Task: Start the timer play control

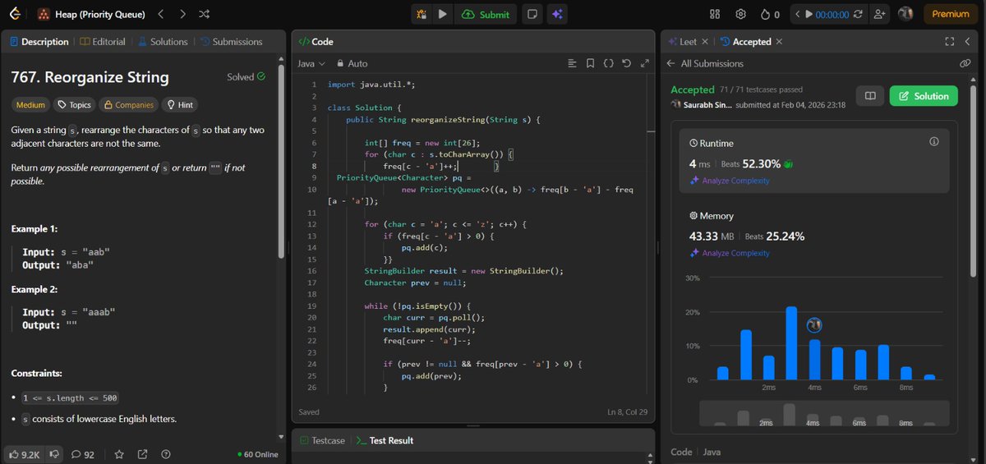Action: pos(809,14)
